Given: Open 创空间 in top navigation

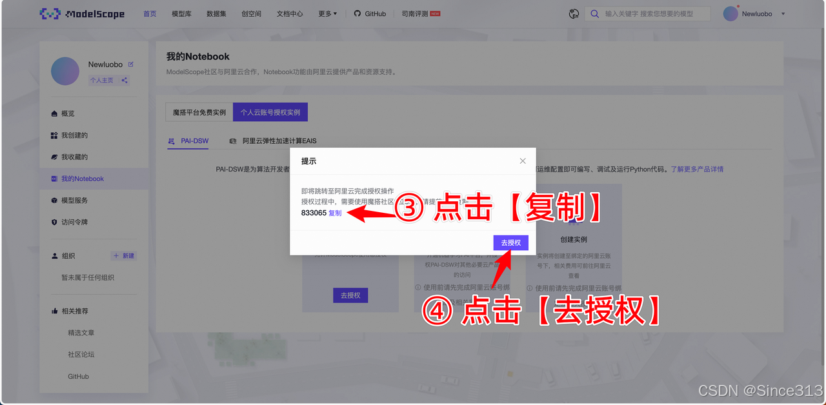Looking at the screenshot, I should (x=251, y=14).
